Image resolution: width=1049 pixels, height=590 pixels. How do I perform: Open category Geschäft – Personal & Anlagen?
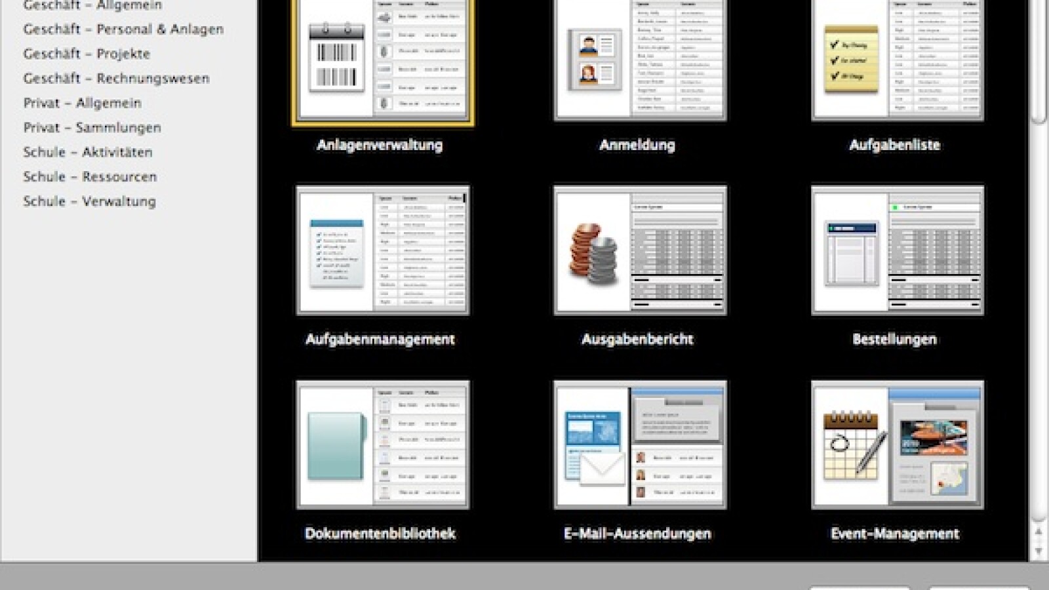(123, 29)
